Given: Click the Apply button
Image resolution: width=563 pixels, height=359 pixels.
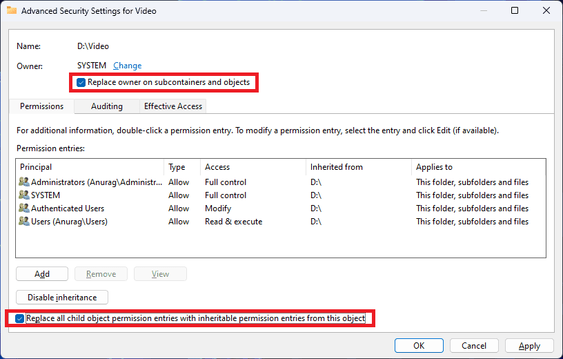Looking at the screenshot, I should pyautogui.click(x=529, y=345).
